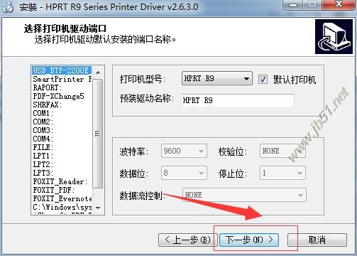Click the installer icon in the title bar
Viewport: 357px width, 256px height.
coord(8,6)
